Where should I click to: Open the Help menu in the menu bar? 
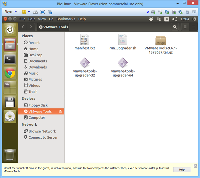tap(82, 19)
